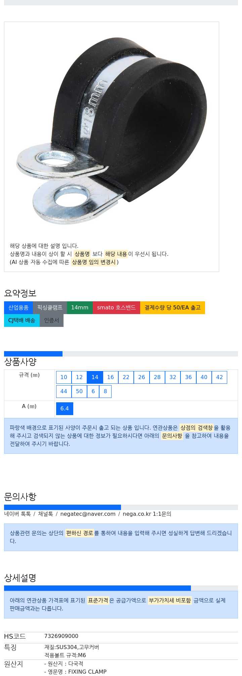242x676 pixels.
Task: Click the CJ택배 배송 tag
Action: point(22,320)
